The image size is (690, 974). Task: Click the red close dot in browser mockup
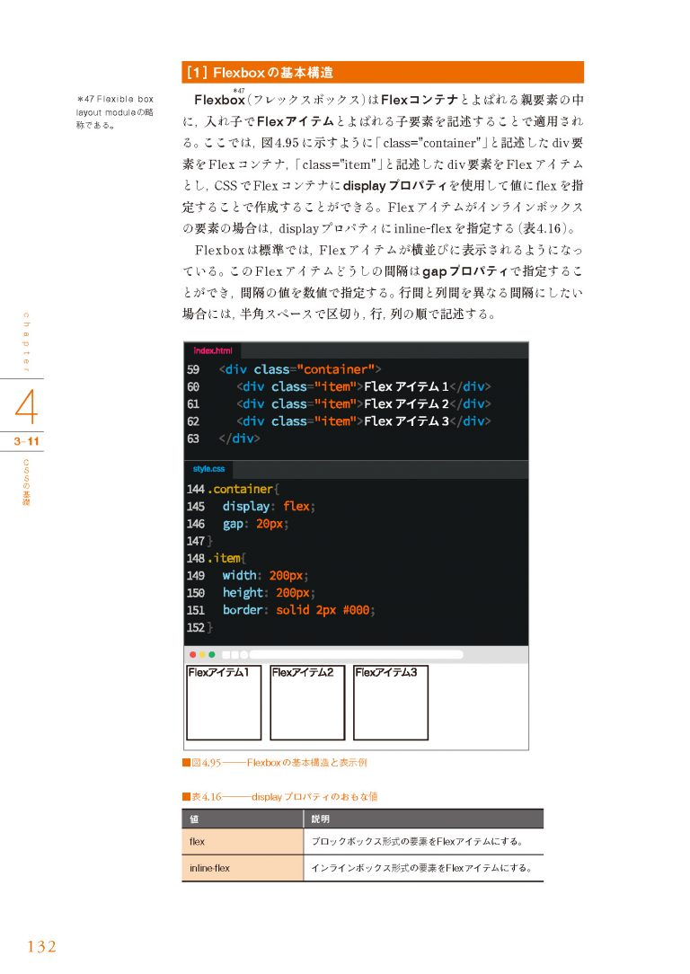pyautogui.click(x=190, y=655)
